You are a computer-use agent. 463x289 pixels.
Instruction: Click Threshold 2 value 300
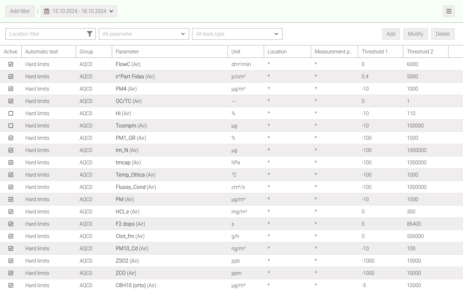[x=411, y=212]
